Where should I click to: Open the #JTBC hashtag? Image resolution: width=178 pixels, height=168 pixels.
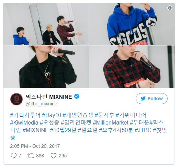(x=143, y=130)
